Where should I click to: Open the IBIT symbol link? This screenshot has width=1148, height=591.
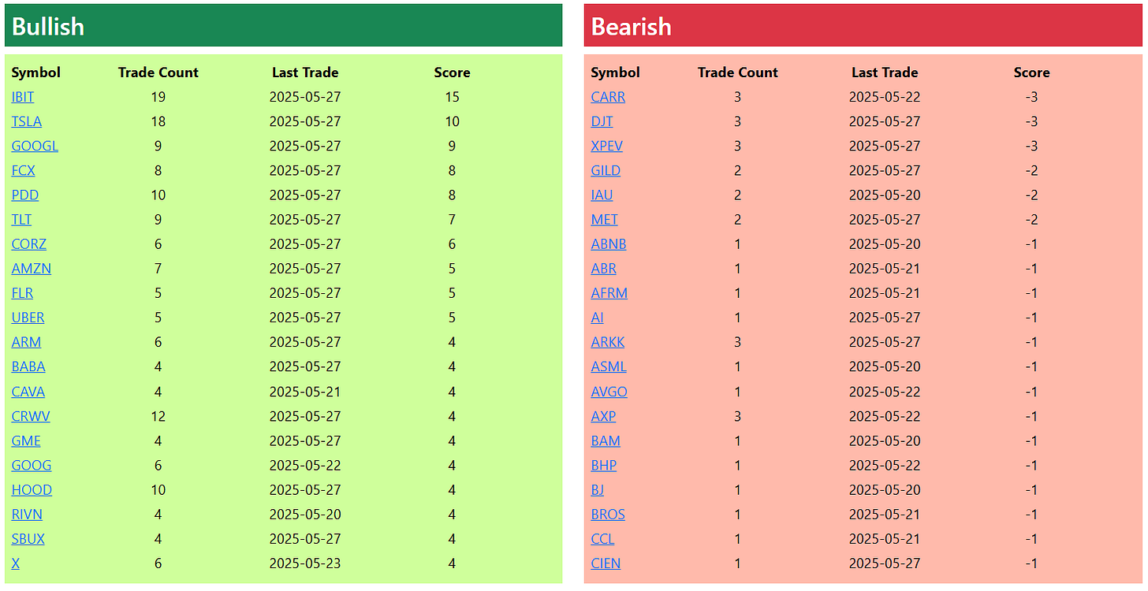23,97
